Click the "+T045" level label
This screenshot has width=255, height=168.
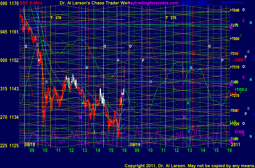click(x=234, y=10)
